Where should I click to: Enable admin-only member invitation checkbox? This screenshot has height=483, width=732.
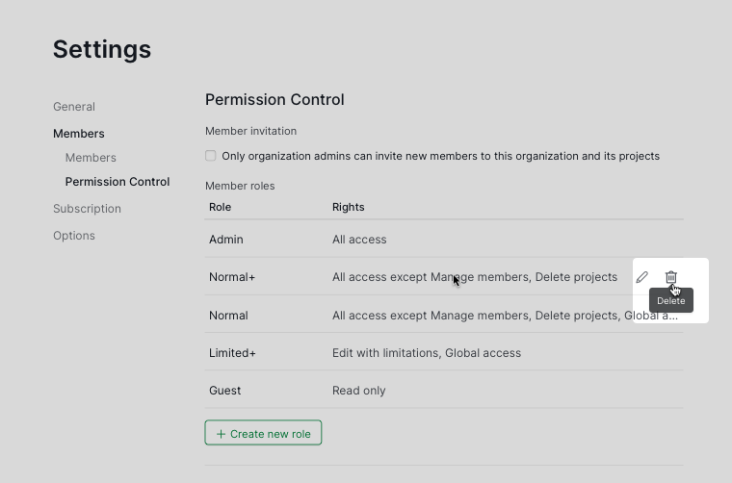[211, 156]
